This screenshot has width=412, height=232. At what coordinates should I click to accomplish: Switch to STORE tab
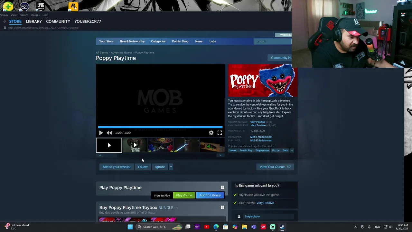pyautogui.click(x=15, y=21)
